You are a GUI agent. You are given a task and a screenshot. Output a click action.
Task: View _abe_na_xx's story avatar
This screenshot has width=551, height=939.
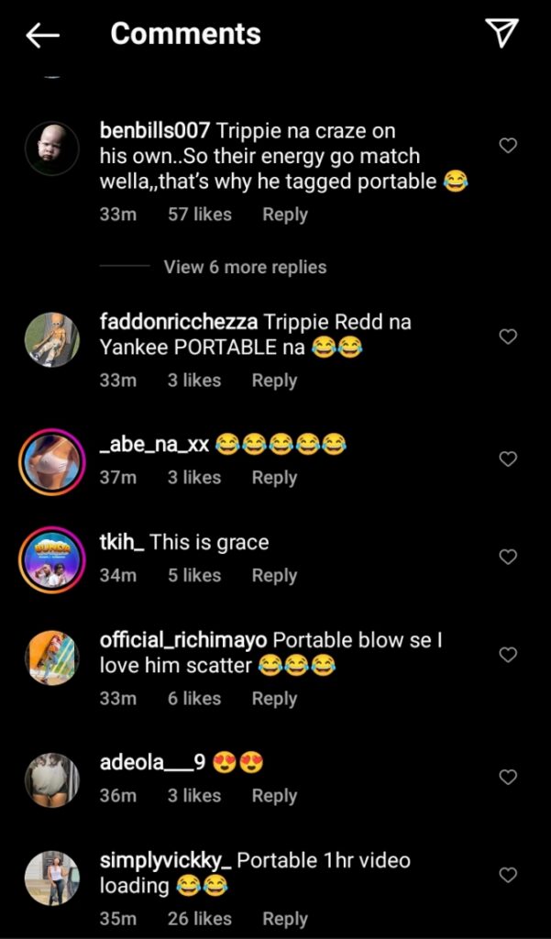[50, 458]
